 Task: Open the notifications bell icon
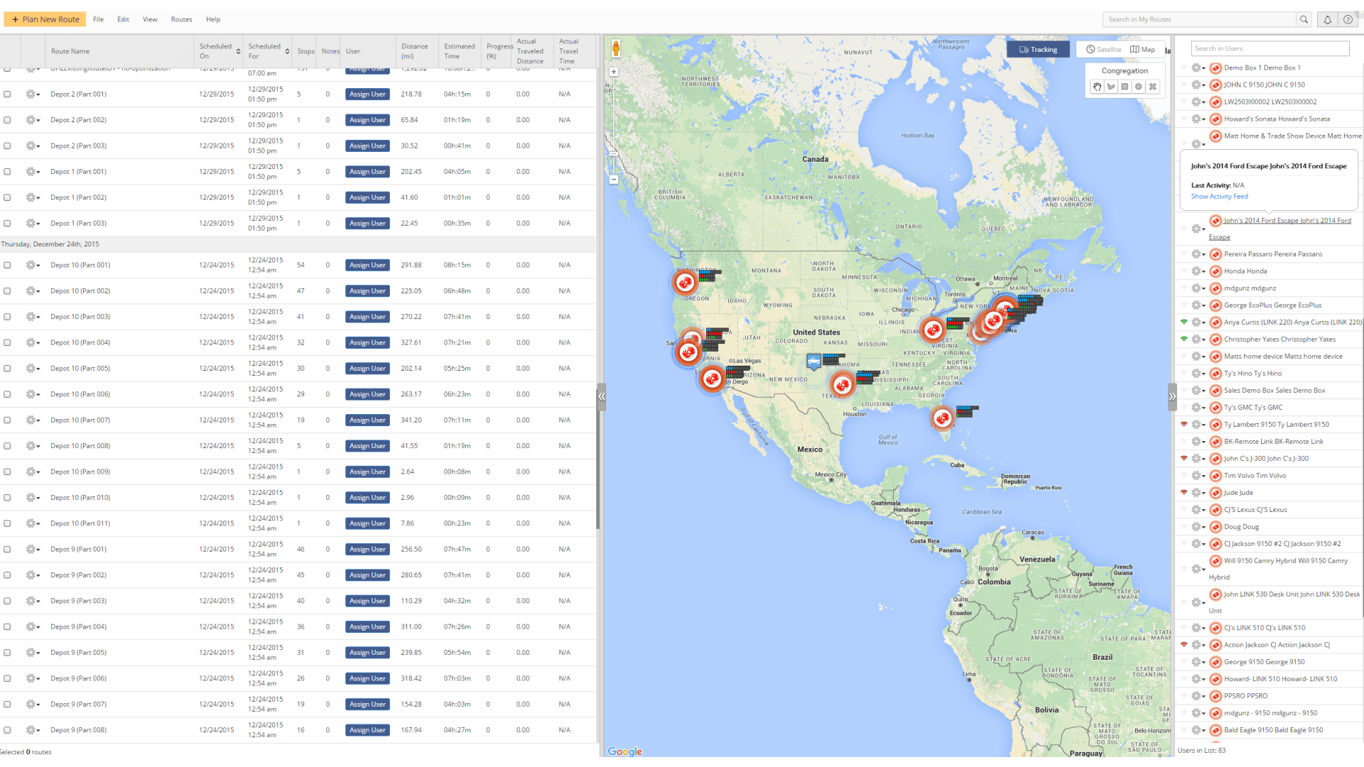tap(1327, 20)
